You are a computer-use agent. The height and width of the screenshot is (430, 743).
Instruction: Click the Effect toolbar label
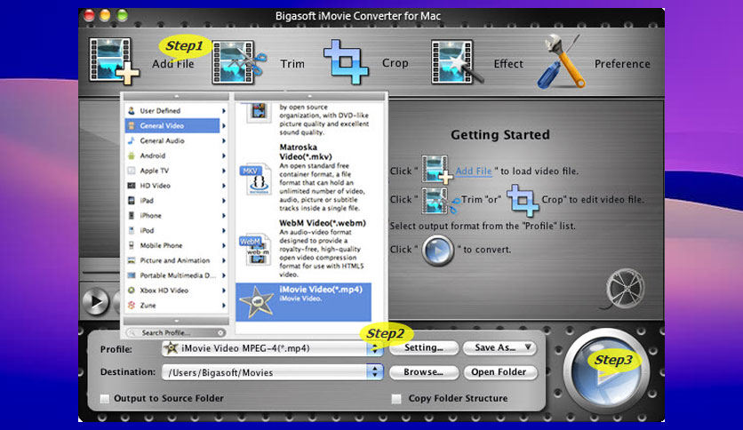508,63
